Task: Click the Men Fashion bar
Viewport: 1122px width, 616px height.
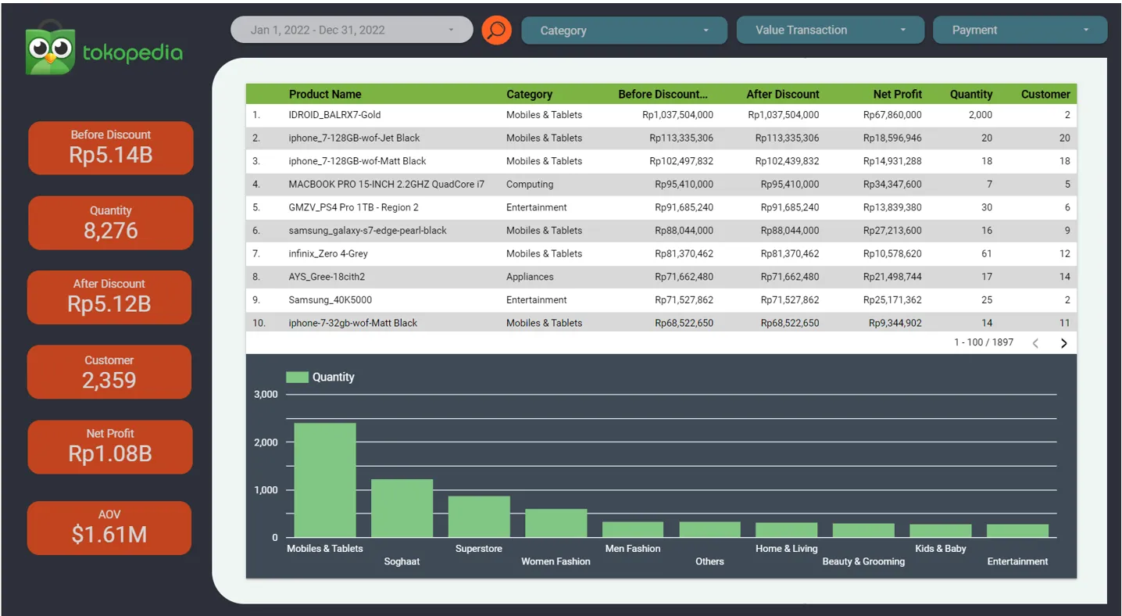Action: click(x=633, y=530)
